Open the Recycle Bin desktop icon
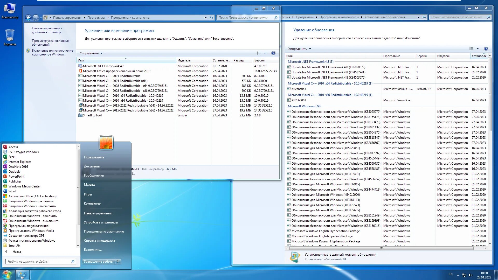The image size is (498, 280). 10,38
